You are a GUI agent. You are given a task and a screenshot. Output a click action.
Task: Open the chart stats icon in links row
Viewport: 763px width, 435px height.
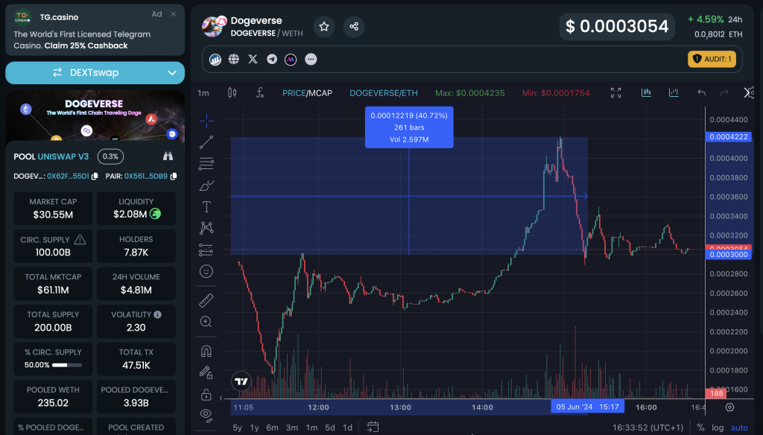tap(215, 60)
